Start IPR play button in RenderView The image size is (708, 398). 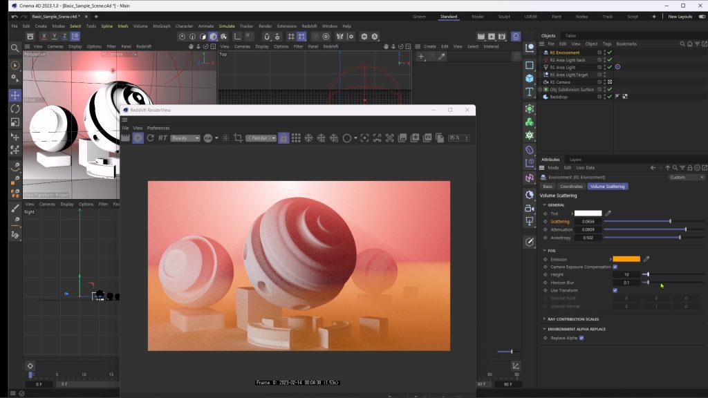tap(138, 138)
